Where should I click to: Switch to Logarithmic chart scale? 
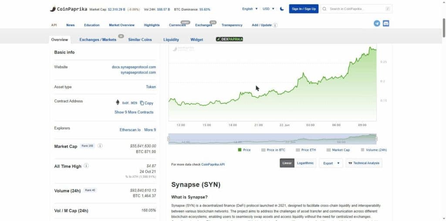point(305,163)
